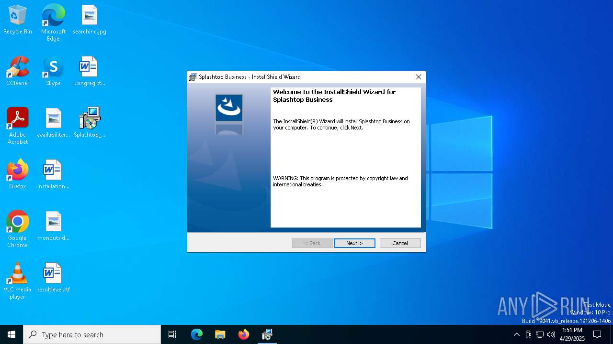
Task: Select installation... Word document on desktop
Action: pyautogui.click(x=53, y=175)
